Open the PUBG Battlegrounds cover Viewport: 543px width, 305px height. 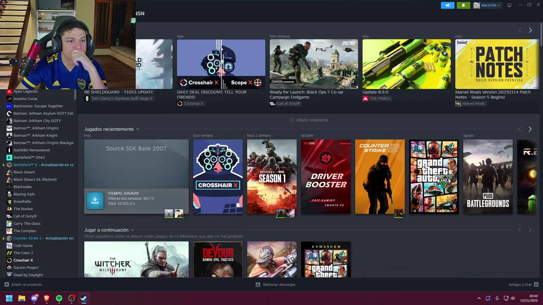pos(488,177)
